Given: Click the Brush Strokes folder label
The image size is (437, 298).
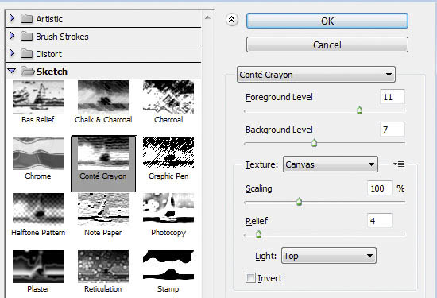Looking at the screenshot, I should click(x=62, y=37).
